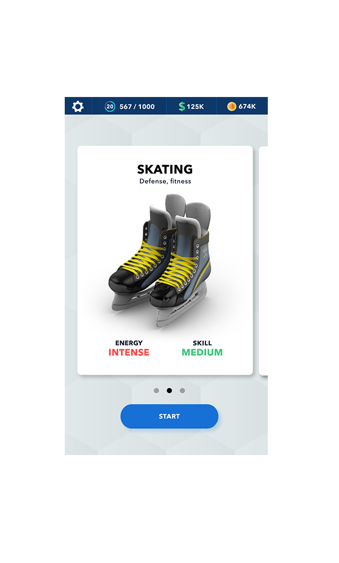The height and width of the screenshot is (563, 339).
Task: Tap the SKATING card title
Action: (x=165, y=169)
